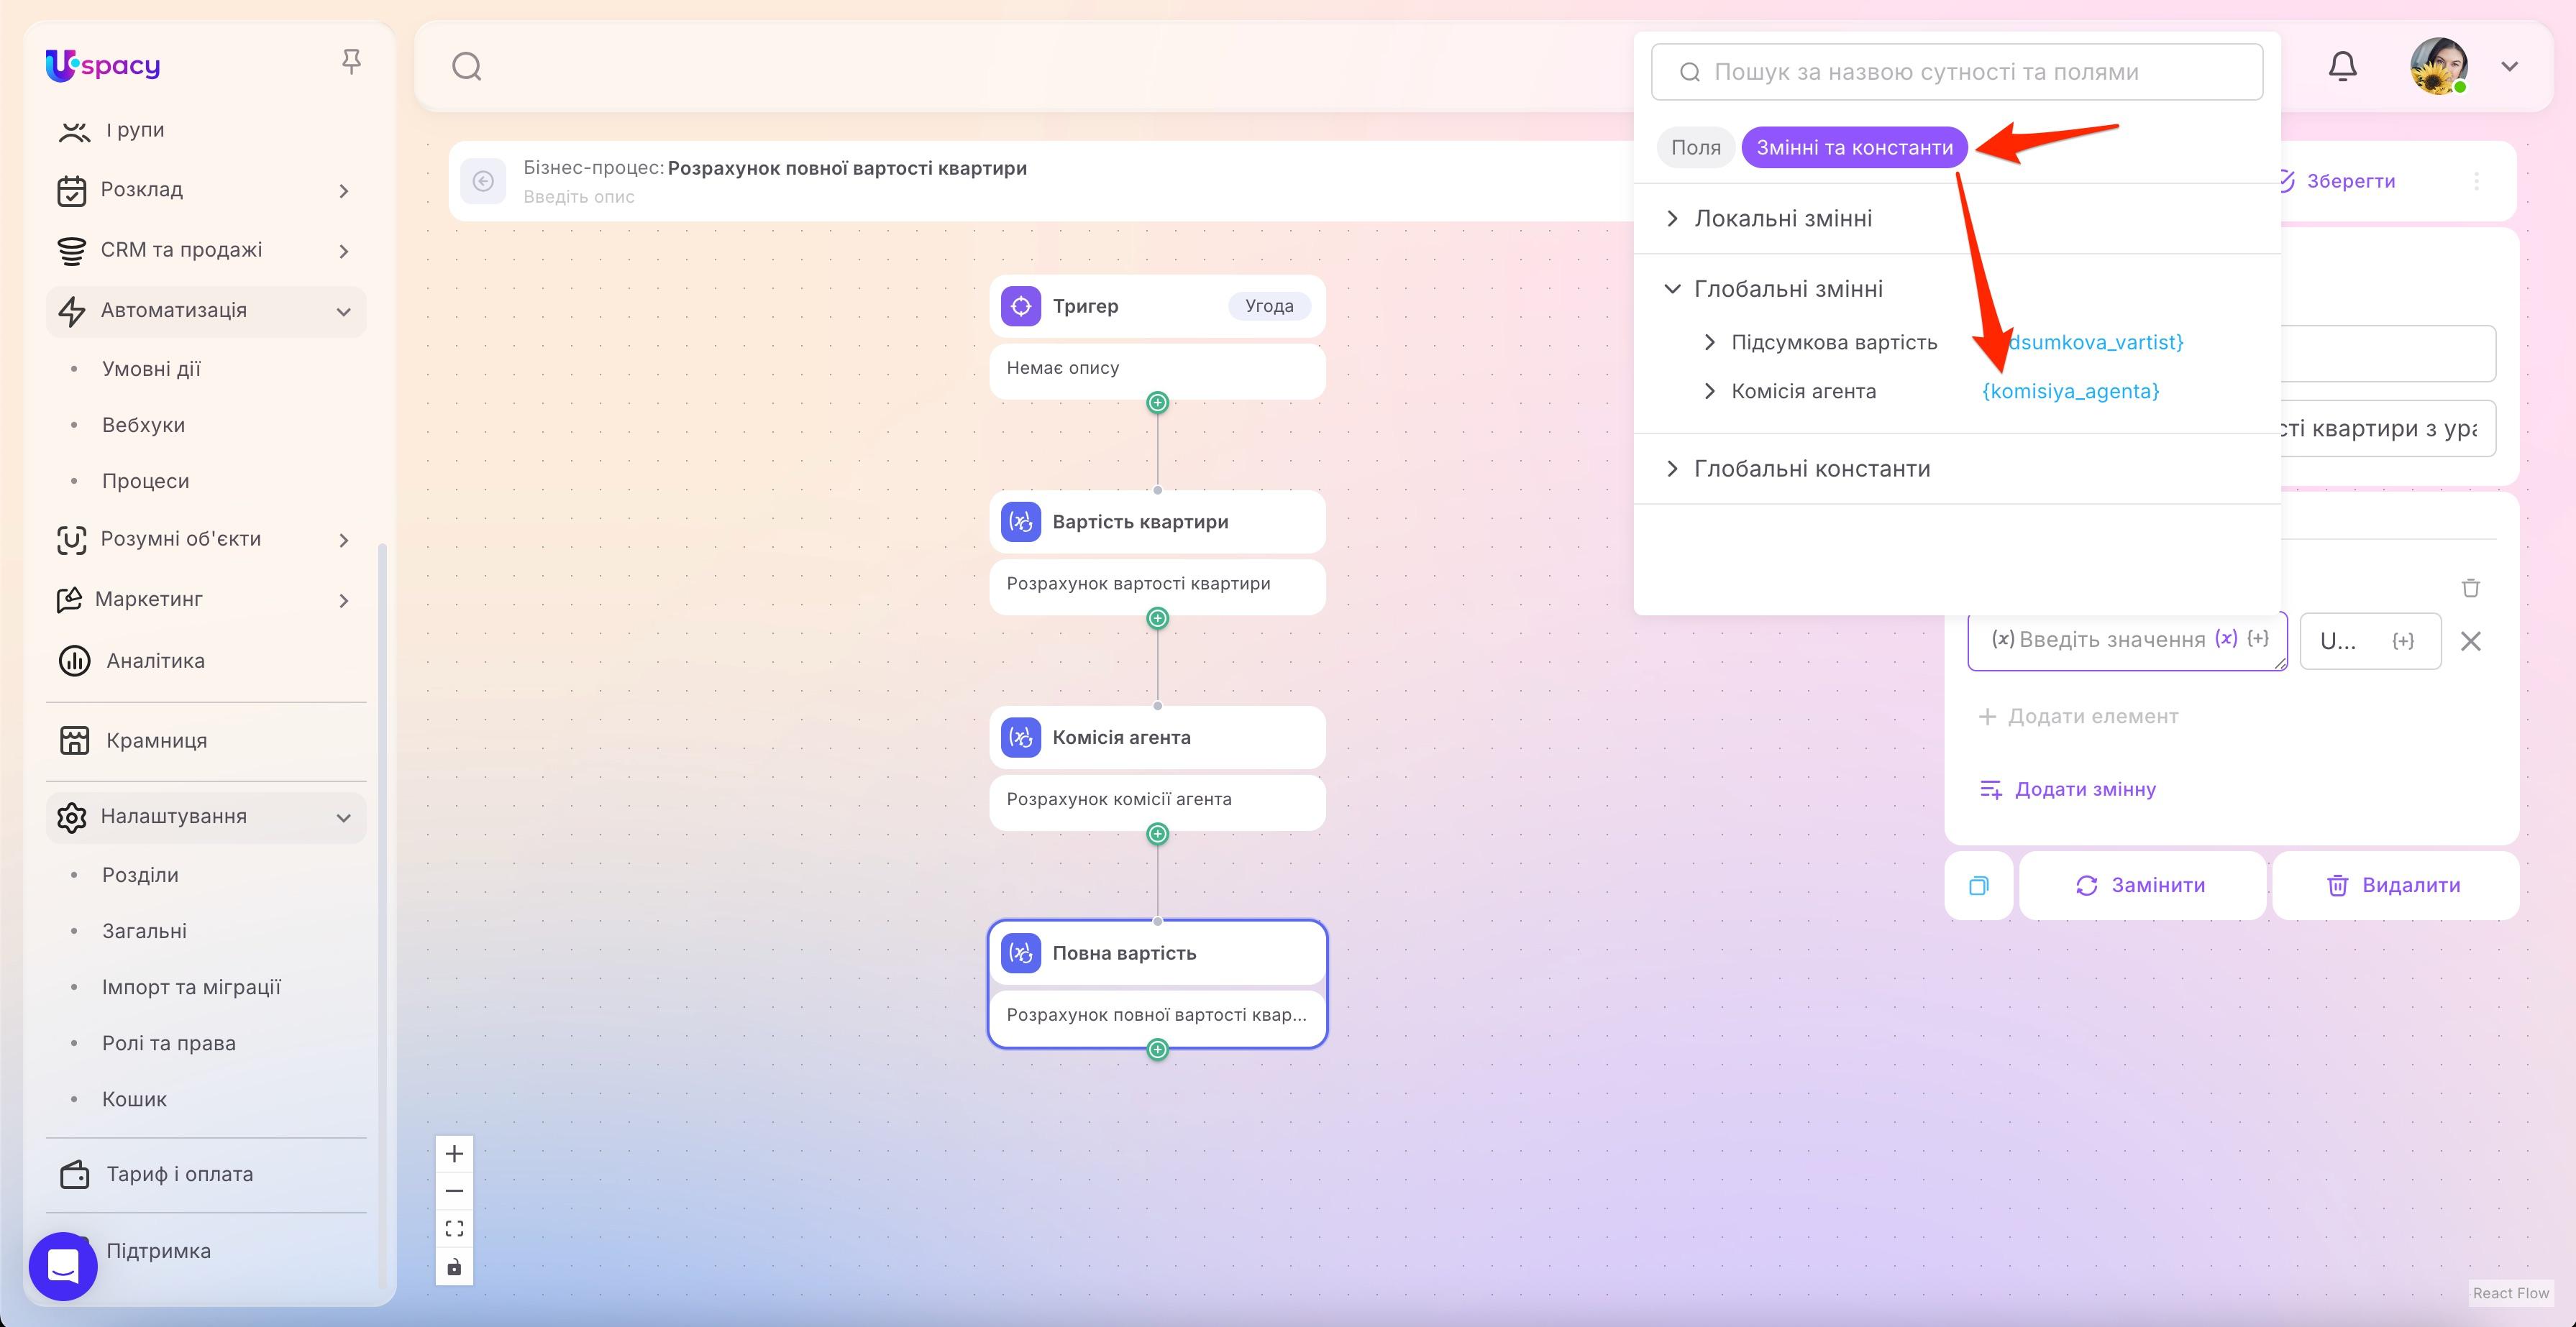Toggle the canvas lock
This screenshot has width=2576, height=1327.
pyautogui.click(x=454, y=1267)
